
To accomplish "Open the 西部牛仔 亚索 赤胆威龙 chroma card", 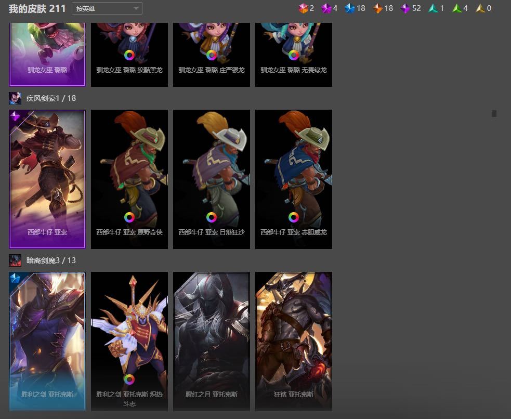I will click(294, 179).
